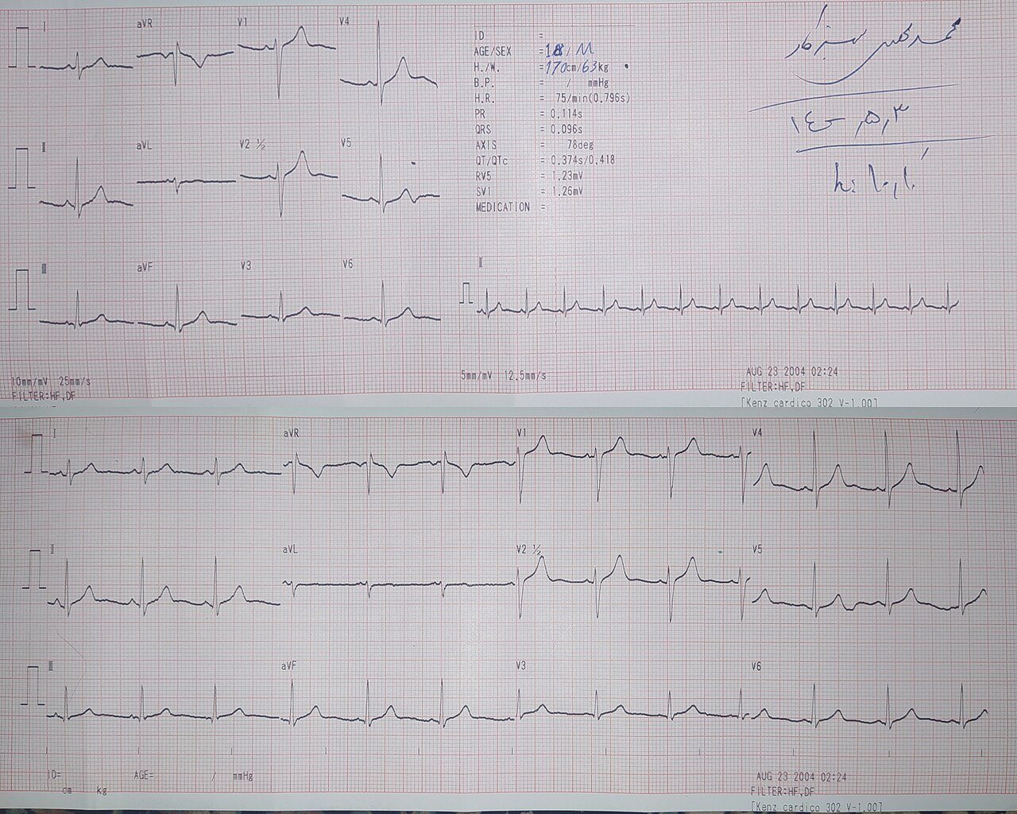
Task: Click the AGE= field on the lower strip footer
Action: [x=144, y=774]
